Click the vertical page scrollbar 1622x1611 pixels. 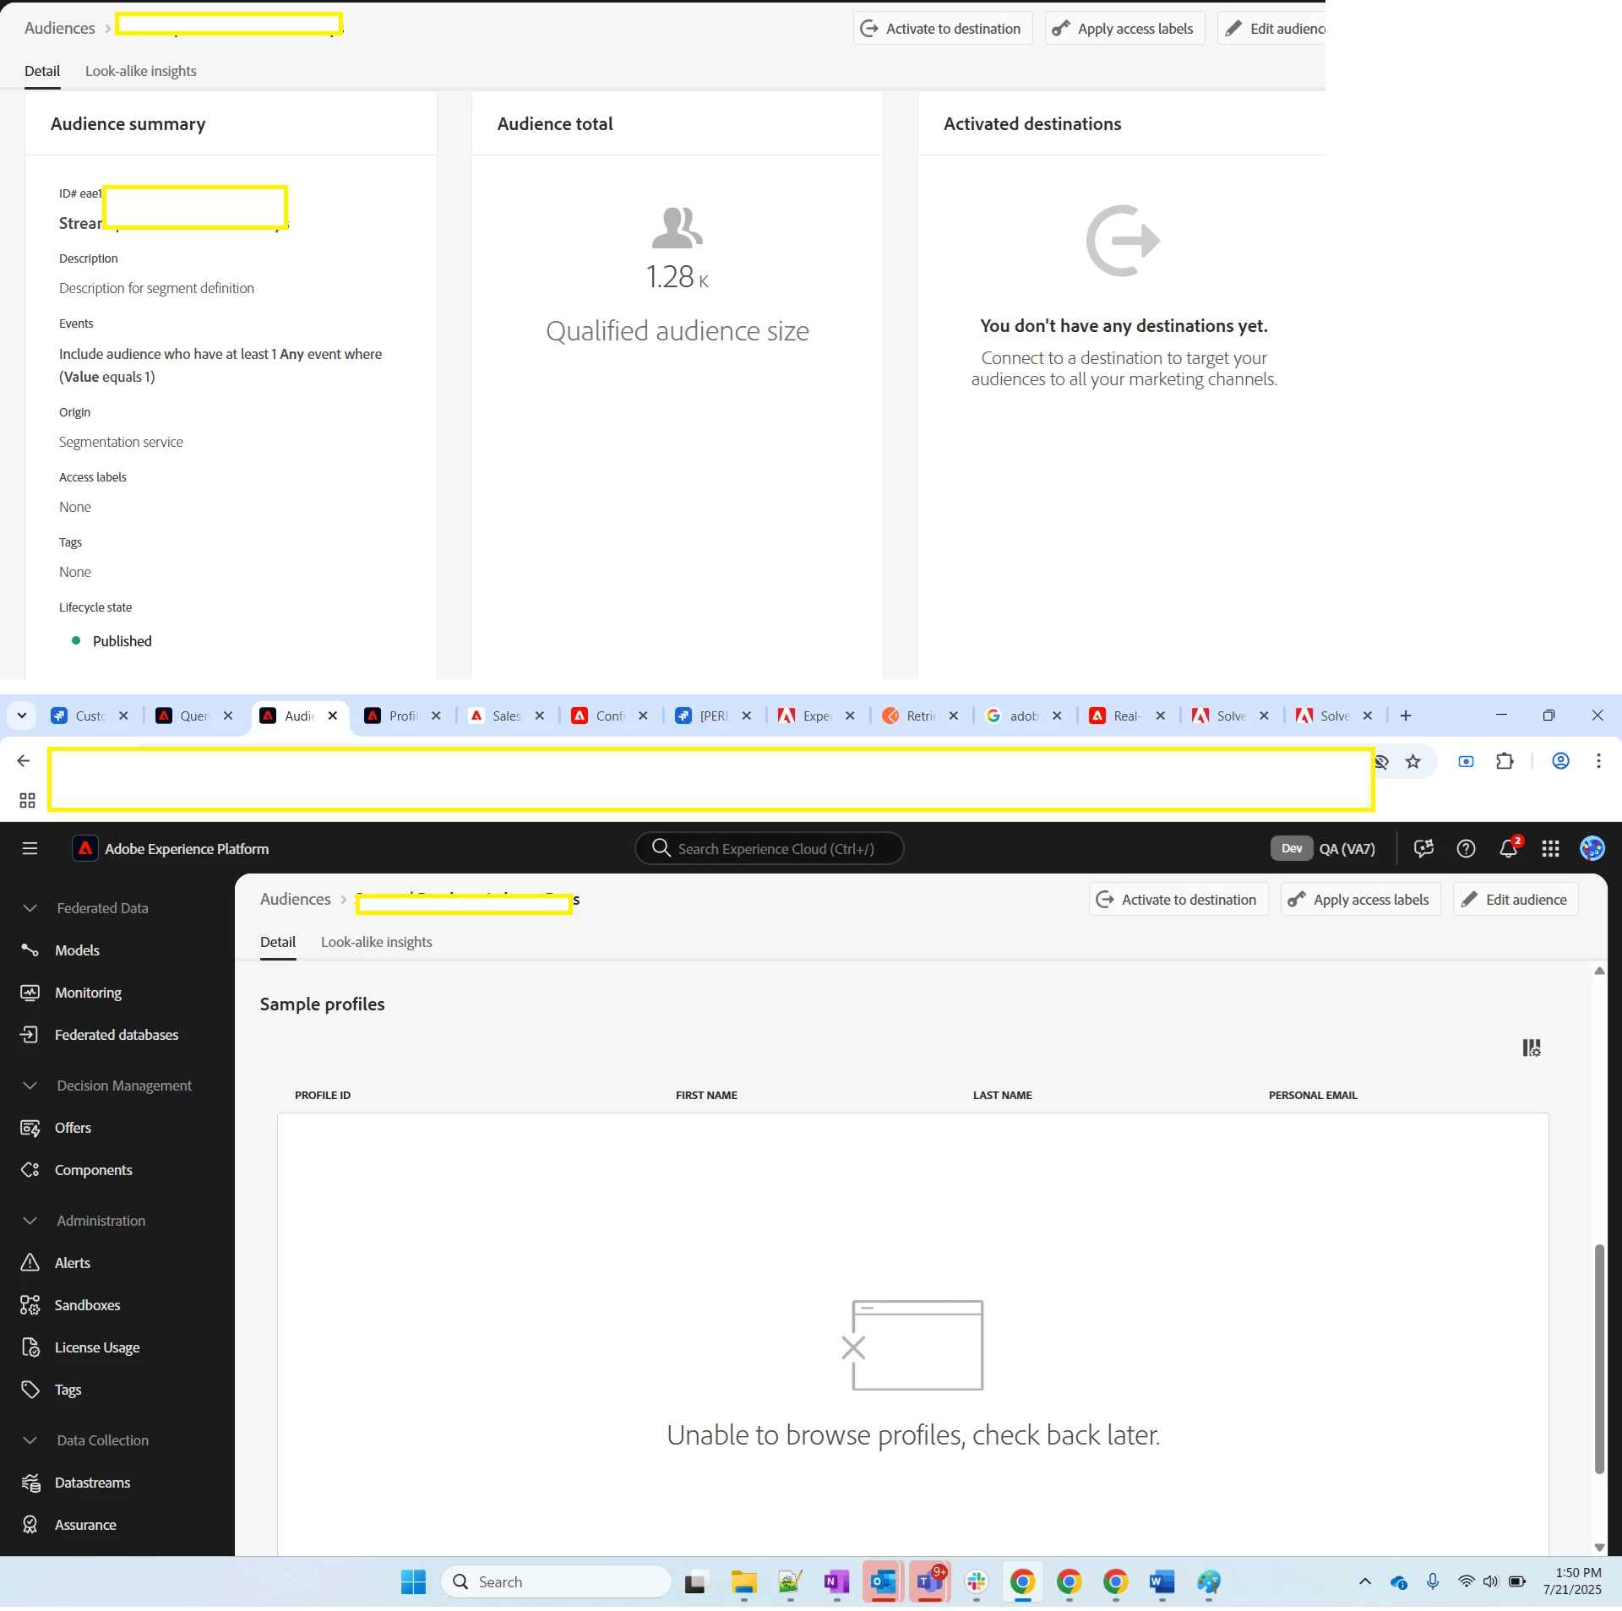click(1598, 1358)
